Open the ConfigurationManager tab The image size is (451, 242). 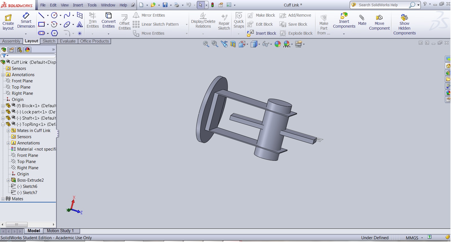coord(19,50)
